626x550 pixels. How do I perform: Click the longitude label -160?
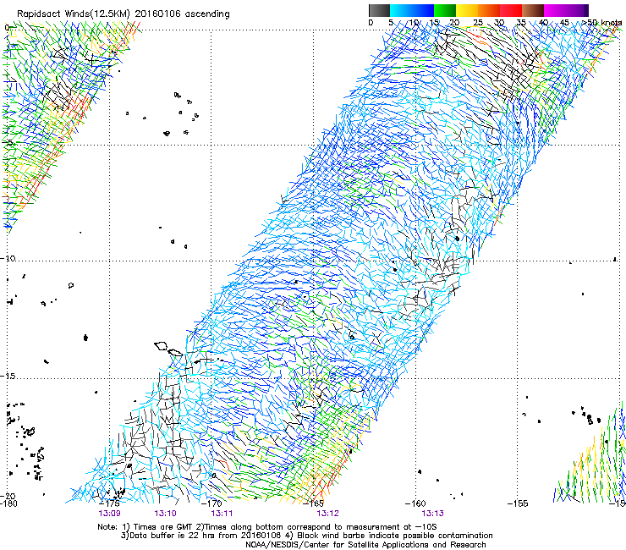415,503
